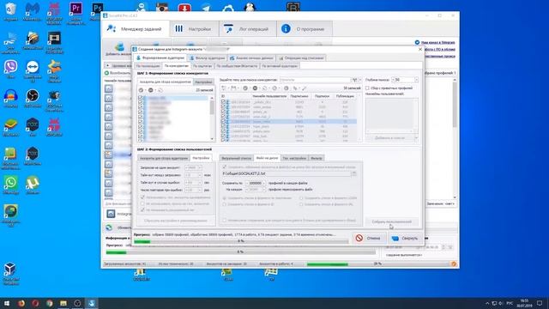Click the dialog's green progress bar
Viewport: 549px width, 309px height.
click(x=241, y=241)
